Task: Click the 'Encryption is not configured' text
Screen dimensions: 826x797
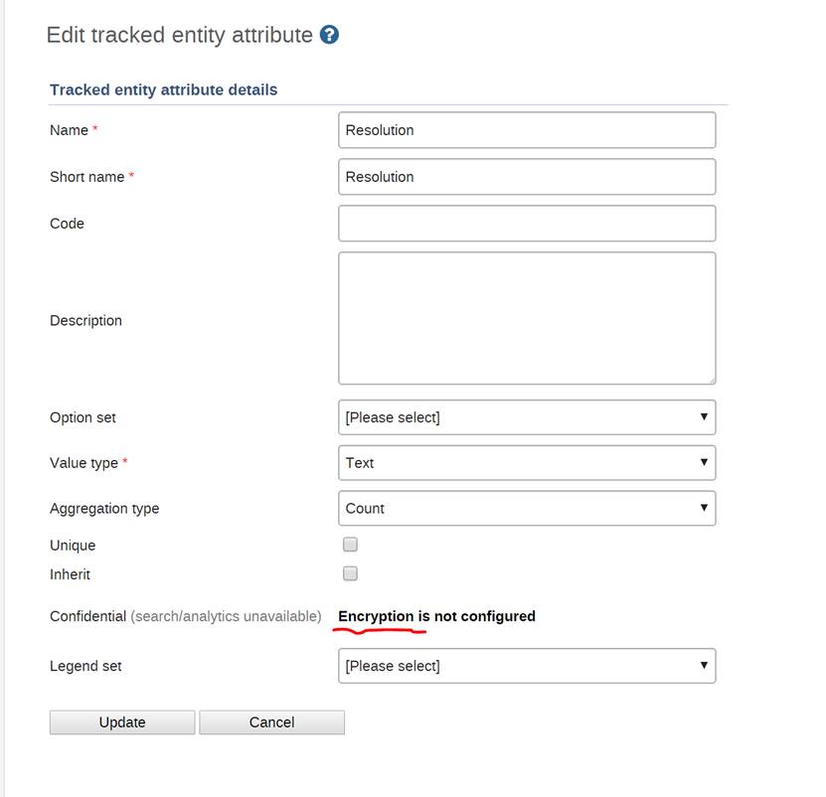Action: 436,616
